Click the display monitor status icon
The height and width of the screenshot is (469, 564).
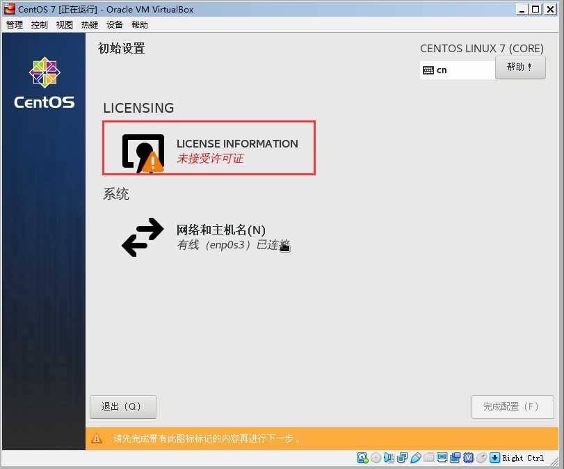click(x=442, y=458)
